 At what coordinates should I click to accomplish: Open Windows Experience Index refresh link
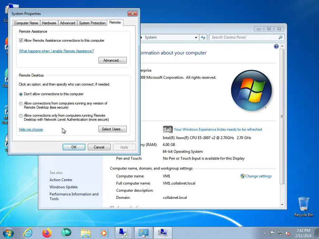coord(218,129)
